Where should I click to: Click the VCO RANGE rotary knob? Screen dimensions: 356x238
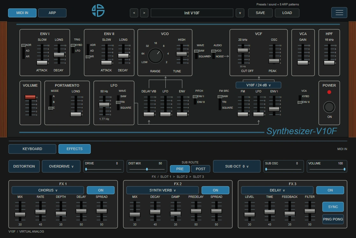point(156,55)
